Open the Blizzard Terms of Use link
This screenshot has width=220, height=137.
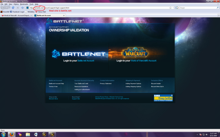[x=116, y=97]
